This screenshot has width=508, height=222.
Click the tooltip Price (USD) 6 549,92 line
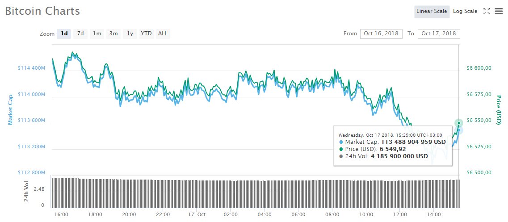[372, 149]
